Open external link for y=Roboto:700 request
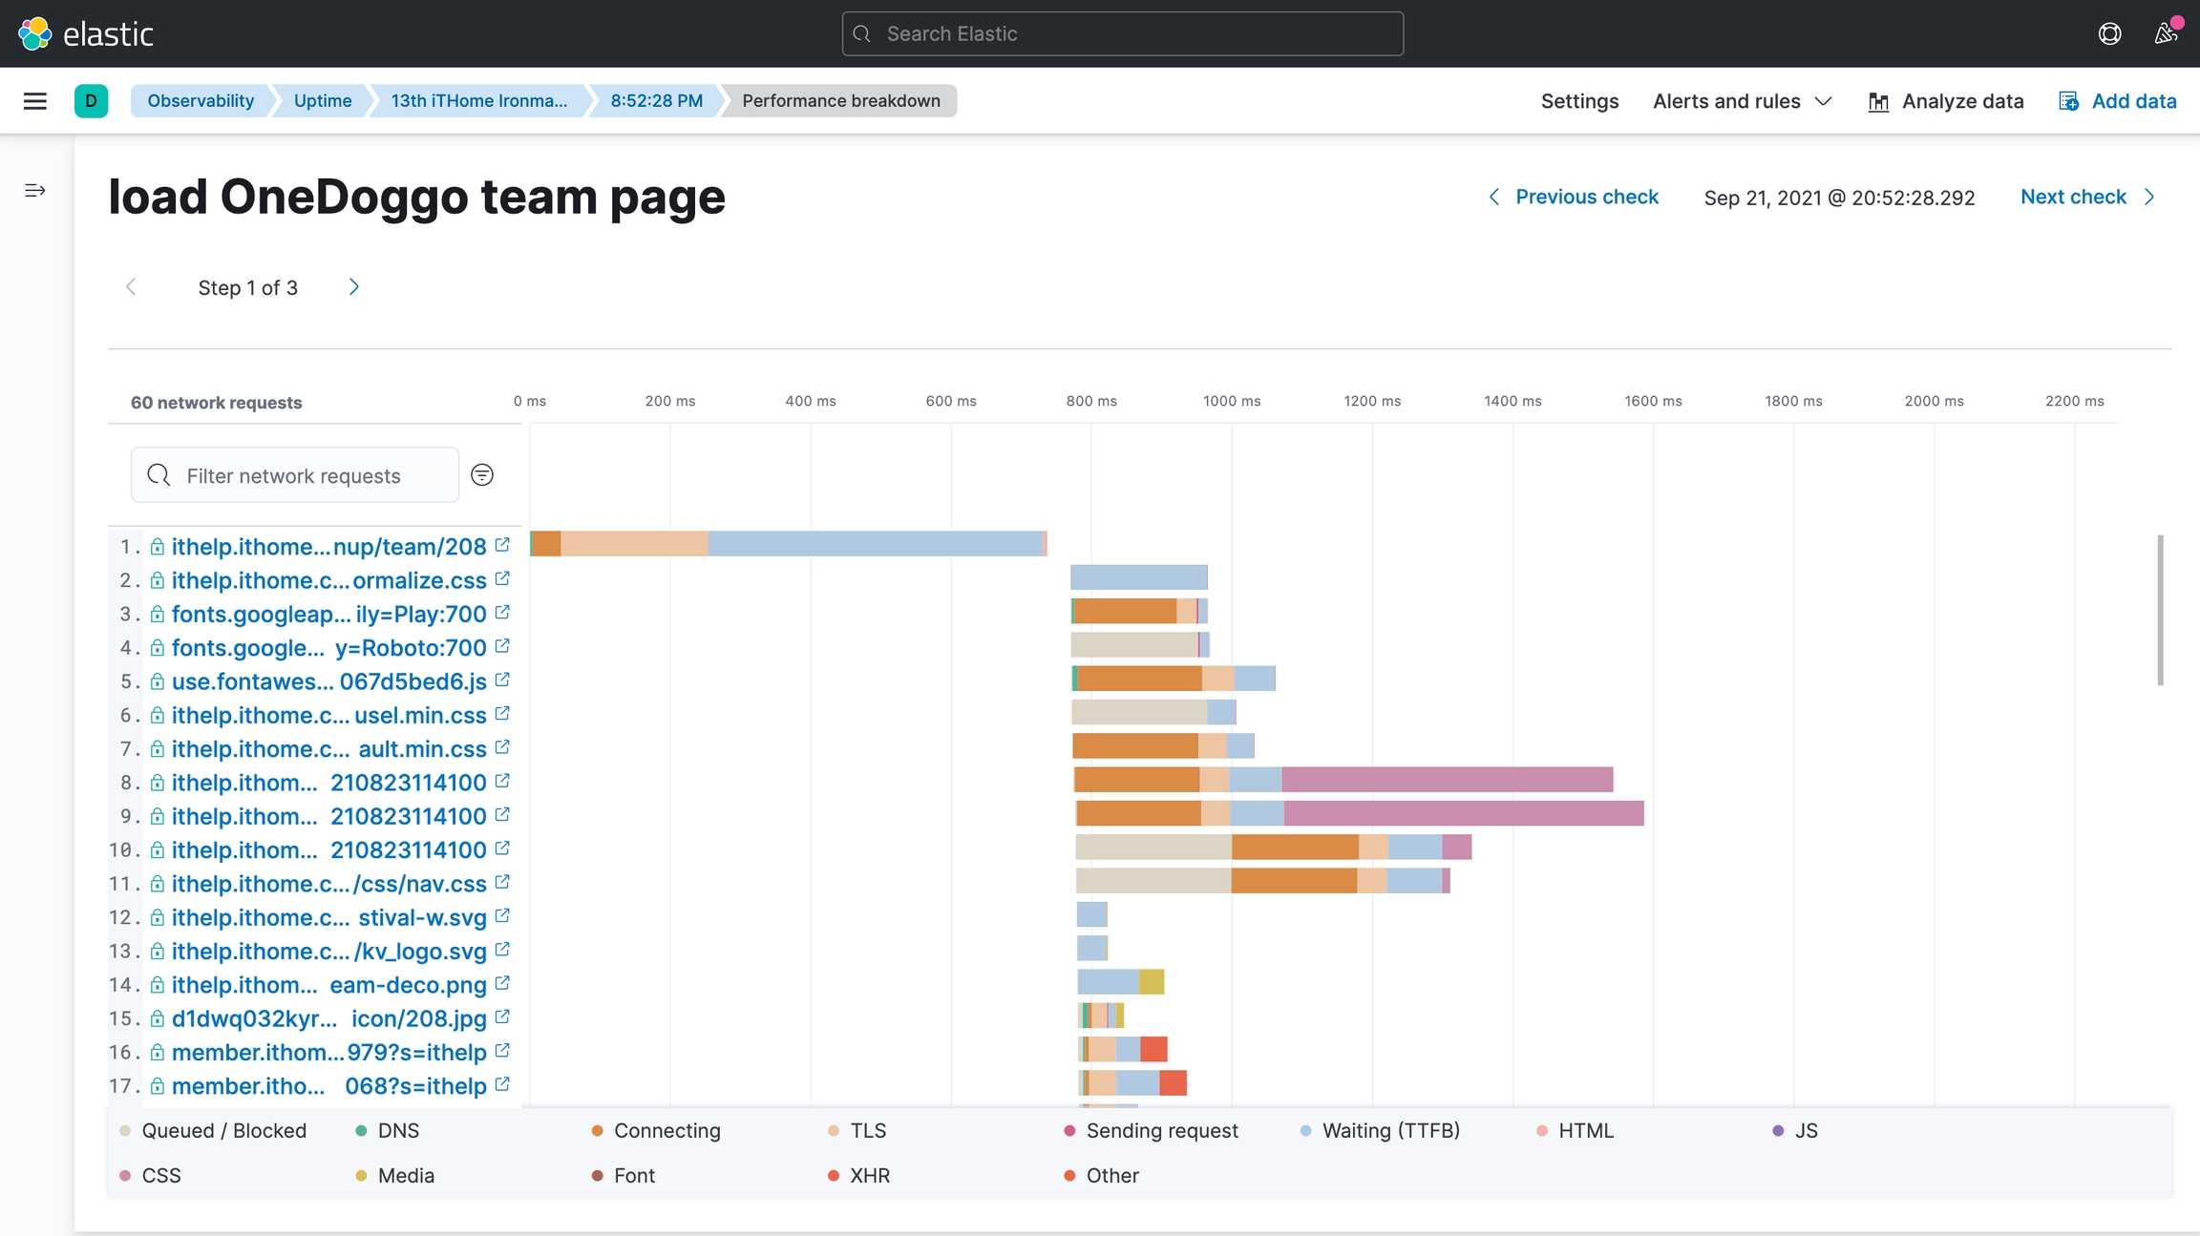The height and width of the screenshot is (1236, 2200). click(x=502, y=646)
